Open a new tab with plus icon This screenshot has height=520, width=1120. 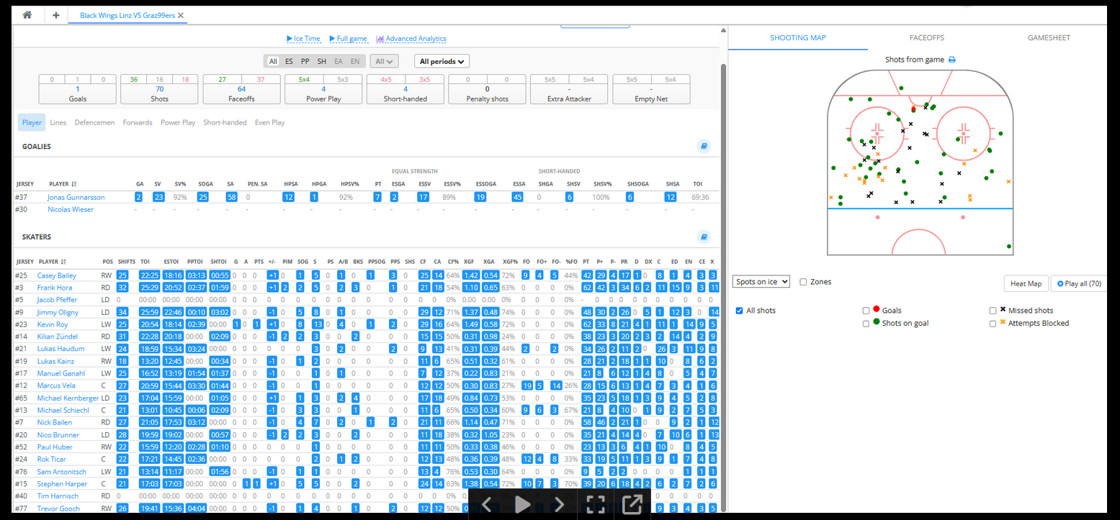click(56, 15)
